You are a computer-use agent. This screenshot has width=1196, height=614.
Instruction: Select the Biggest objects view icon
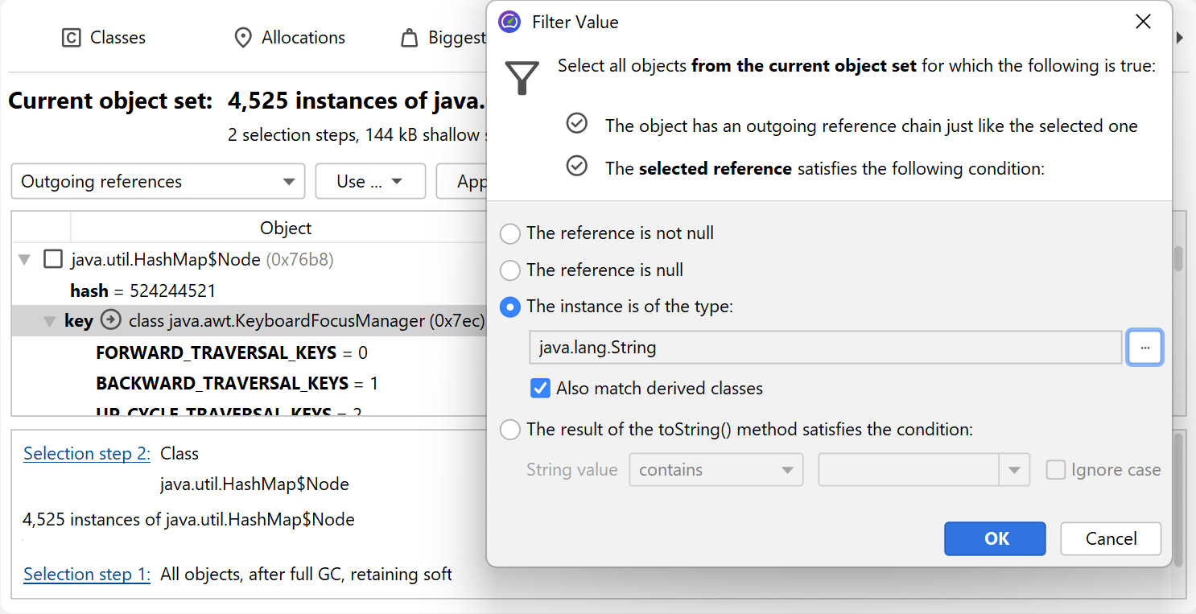[410, 38]
